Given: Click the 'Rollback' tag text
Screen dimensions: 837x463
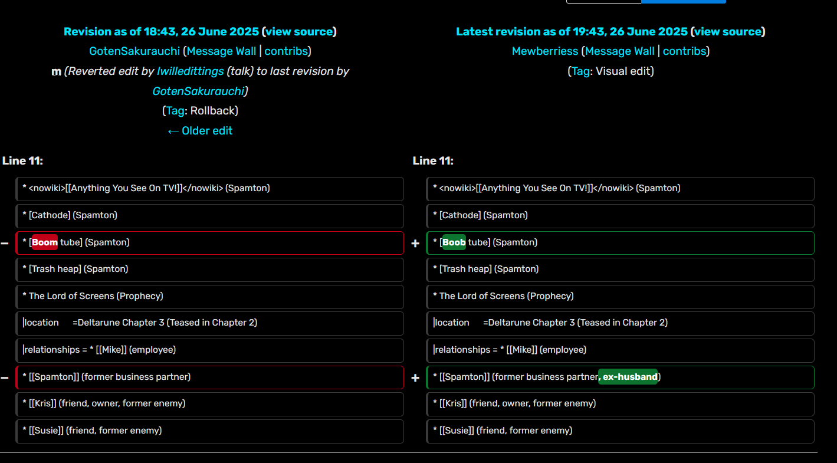Looking at the screenshot, I should point(212,111).
